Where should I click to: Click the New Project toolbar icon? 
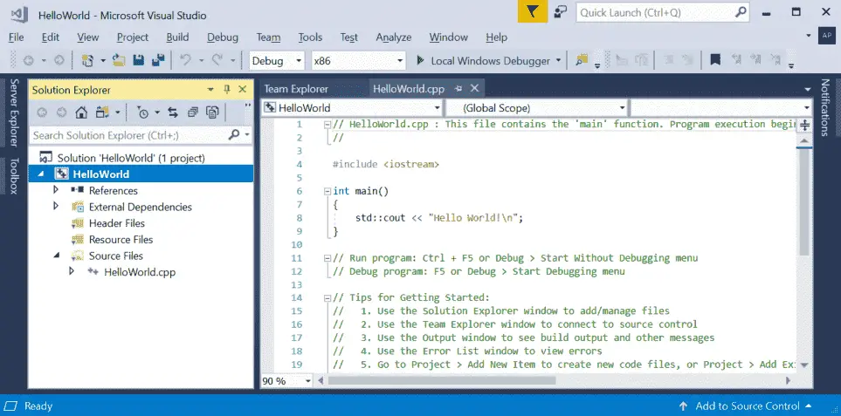coord(88,60)
